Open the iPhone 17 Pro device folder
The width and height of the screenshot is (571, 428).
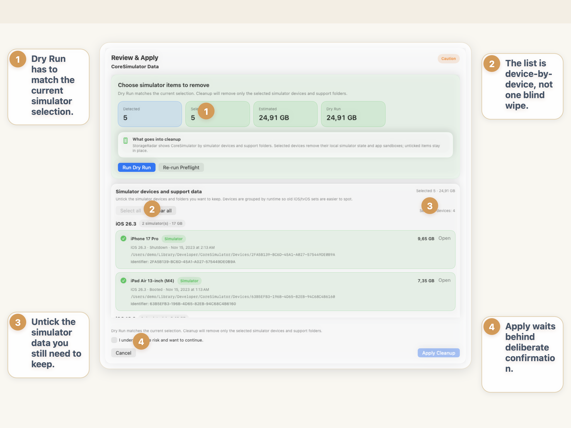[x=444, y=238]
